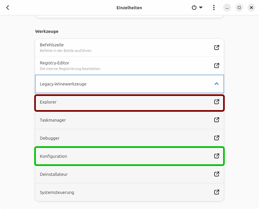Open the three-dot main menu

click(x=214, y=8)
